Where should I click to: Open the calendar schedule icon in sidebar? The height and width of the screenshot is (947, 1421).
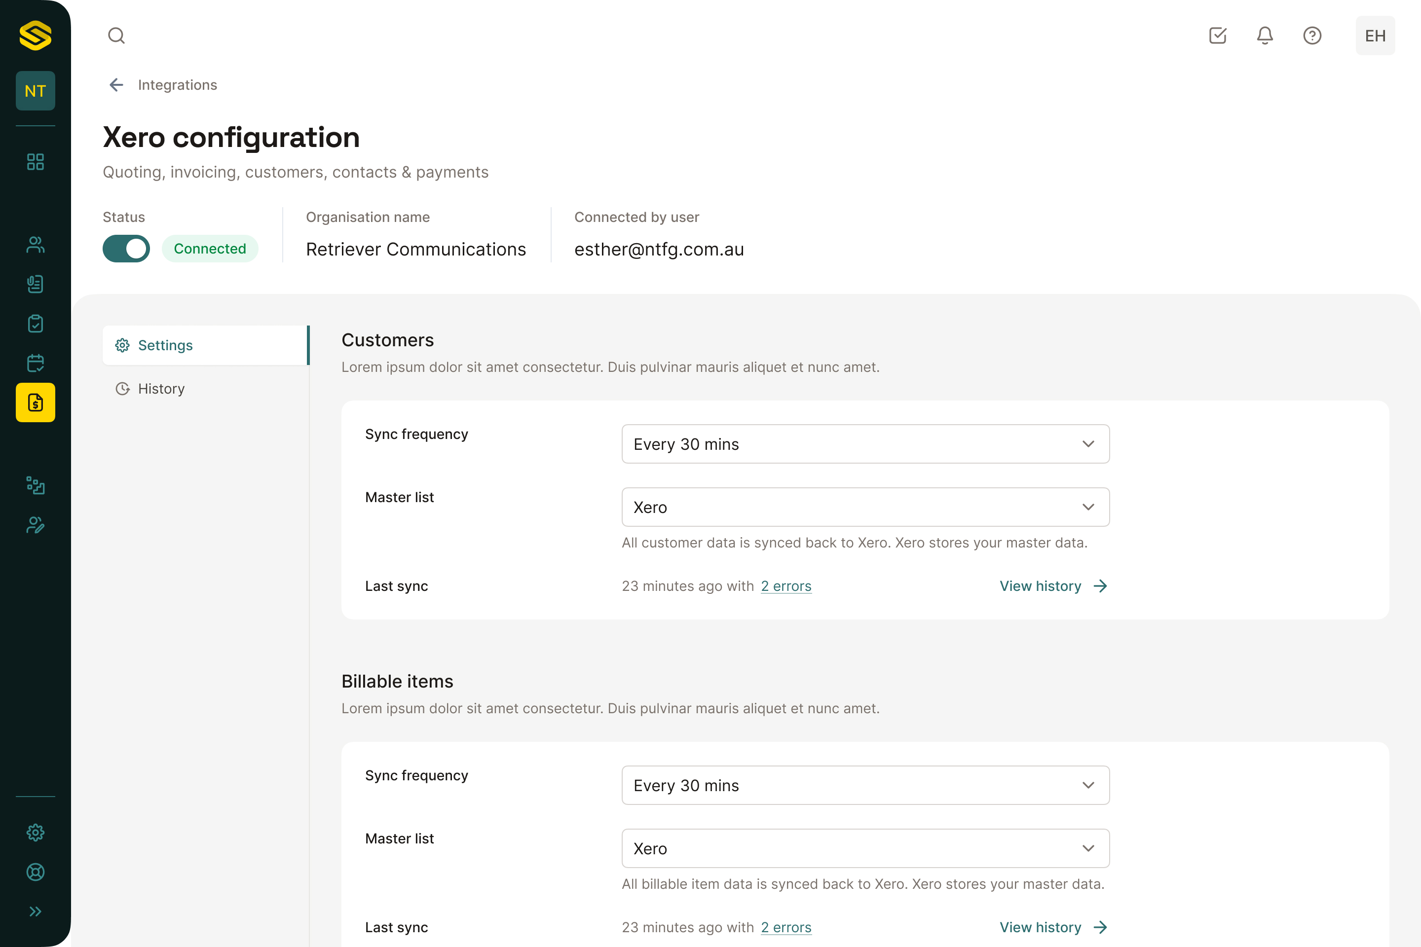coord(36,363)
